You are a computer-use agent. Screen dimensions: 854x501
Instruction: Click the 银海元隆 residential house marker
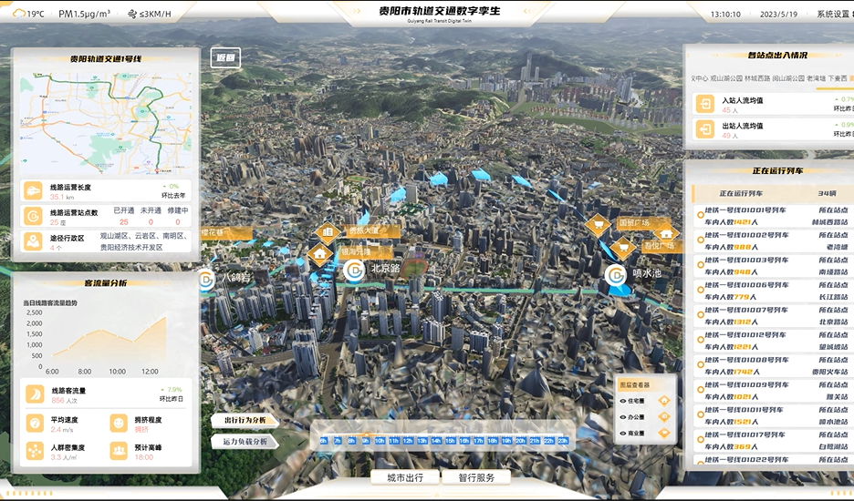319,252
